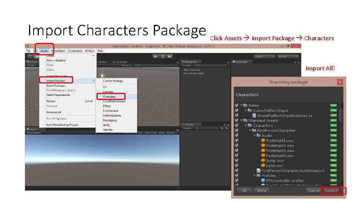Click the Editor folder icon

point(245,105)
